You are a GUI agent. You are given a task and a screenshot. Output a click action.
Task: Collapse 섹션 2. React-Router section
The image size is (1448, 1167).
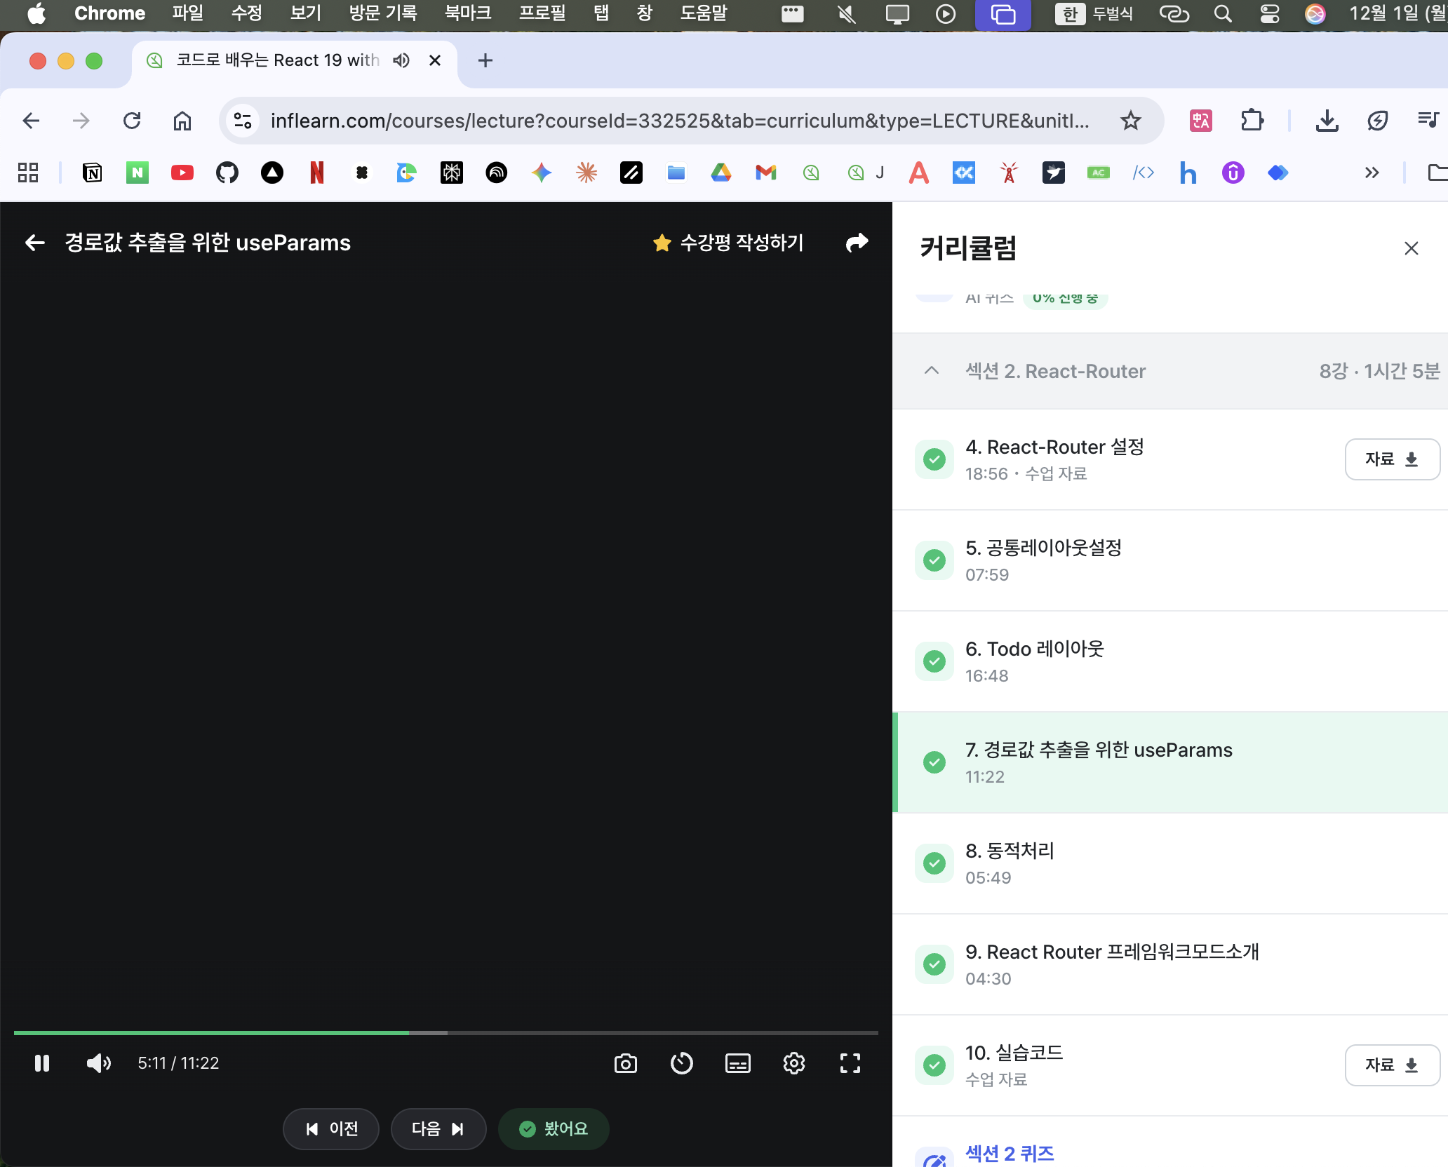coord(932,371)
